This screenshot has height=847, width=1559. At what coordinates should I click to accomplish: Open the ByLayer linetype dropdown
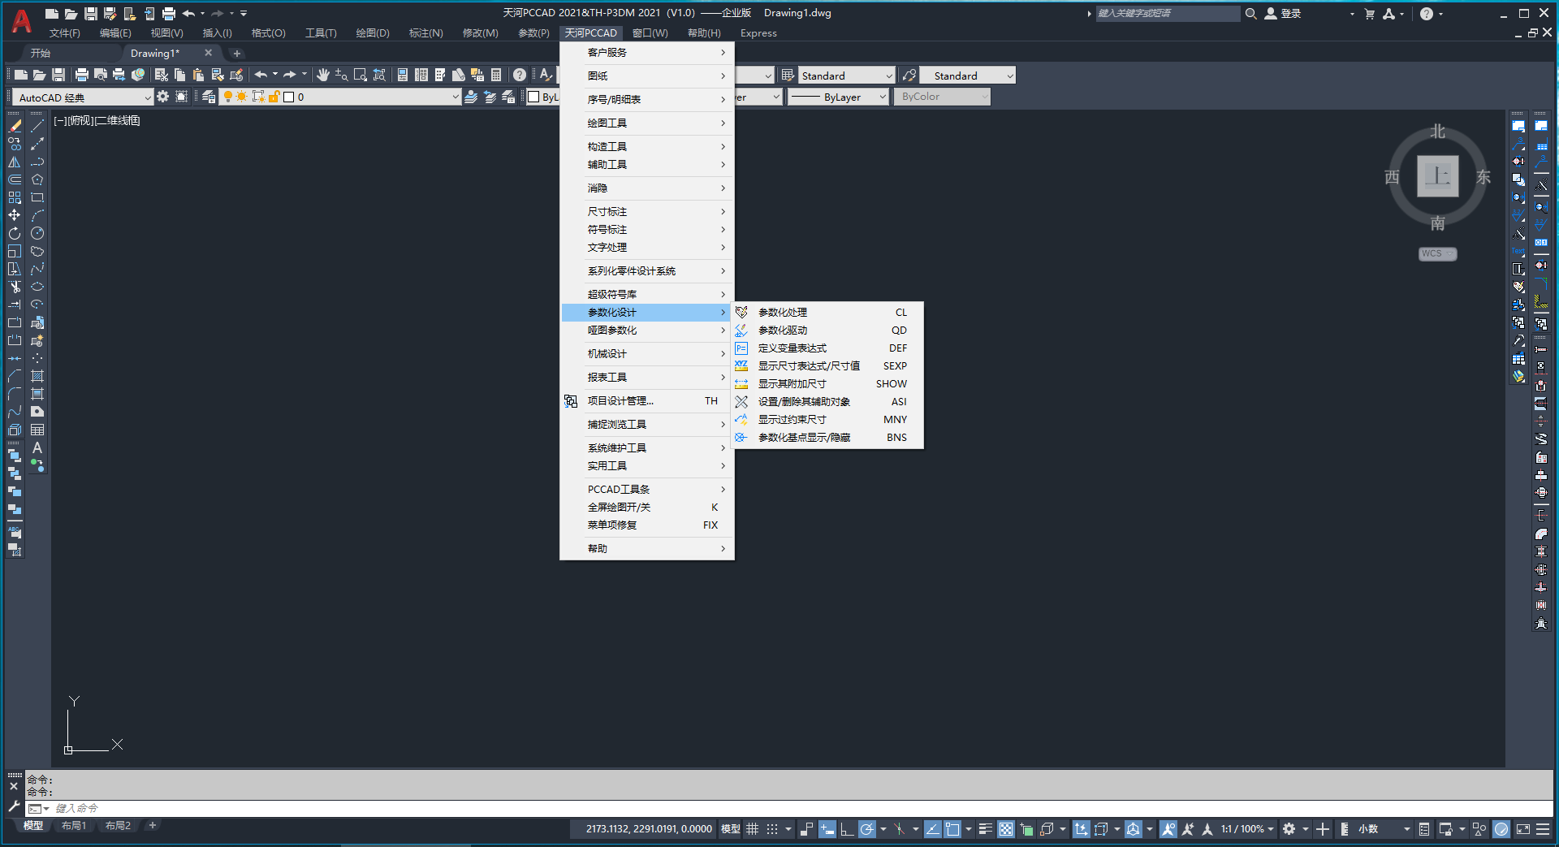point(840,97)
